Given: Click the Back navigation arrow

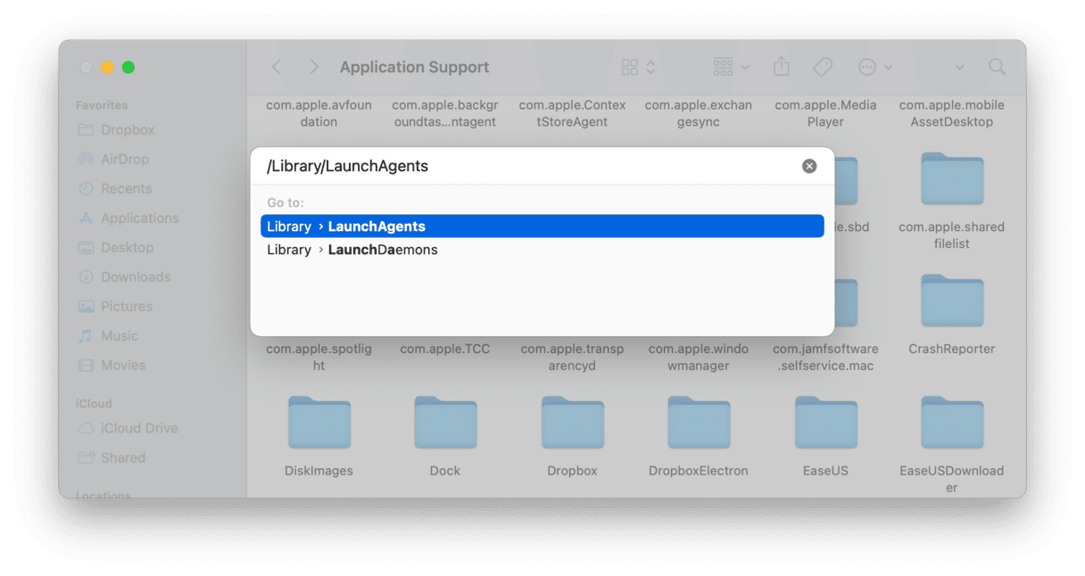Looking at the screenshot, I should tap(276, 67).
